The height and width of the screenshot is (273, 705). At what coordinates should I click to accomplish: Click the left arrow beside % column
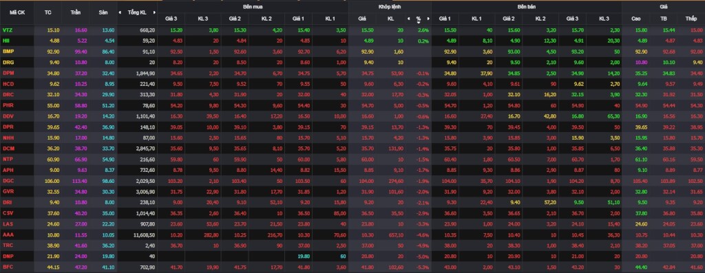(x=409, y=19)
